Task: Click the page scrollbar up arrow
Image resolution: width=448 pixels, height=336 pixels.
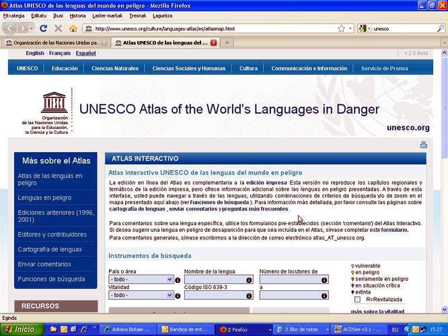Action: click(444, 52)
